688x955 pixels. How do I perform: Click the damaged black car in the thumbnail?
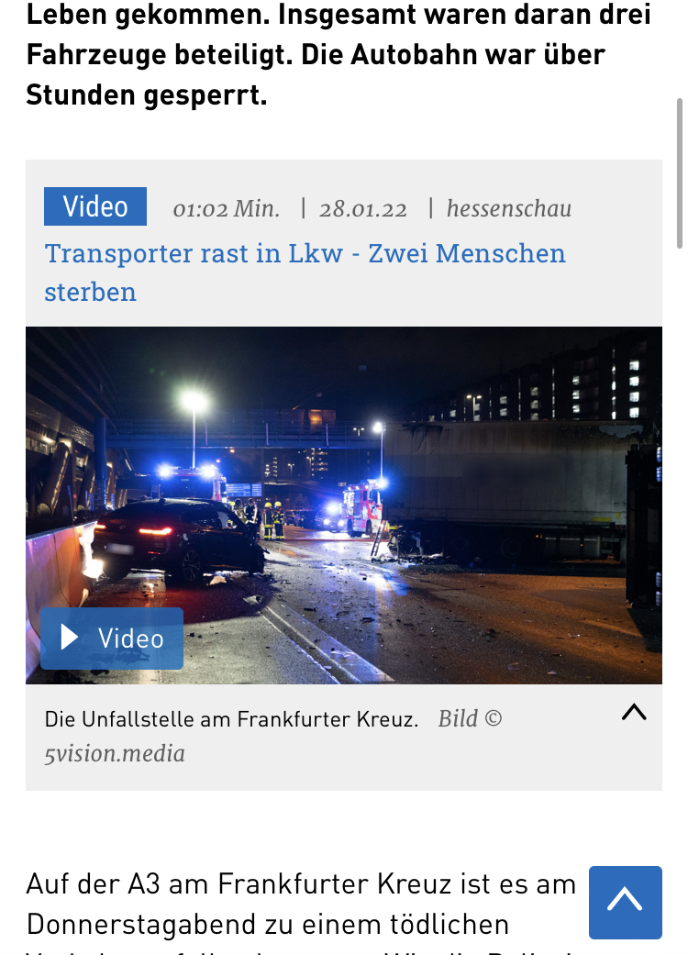[178, 539]
